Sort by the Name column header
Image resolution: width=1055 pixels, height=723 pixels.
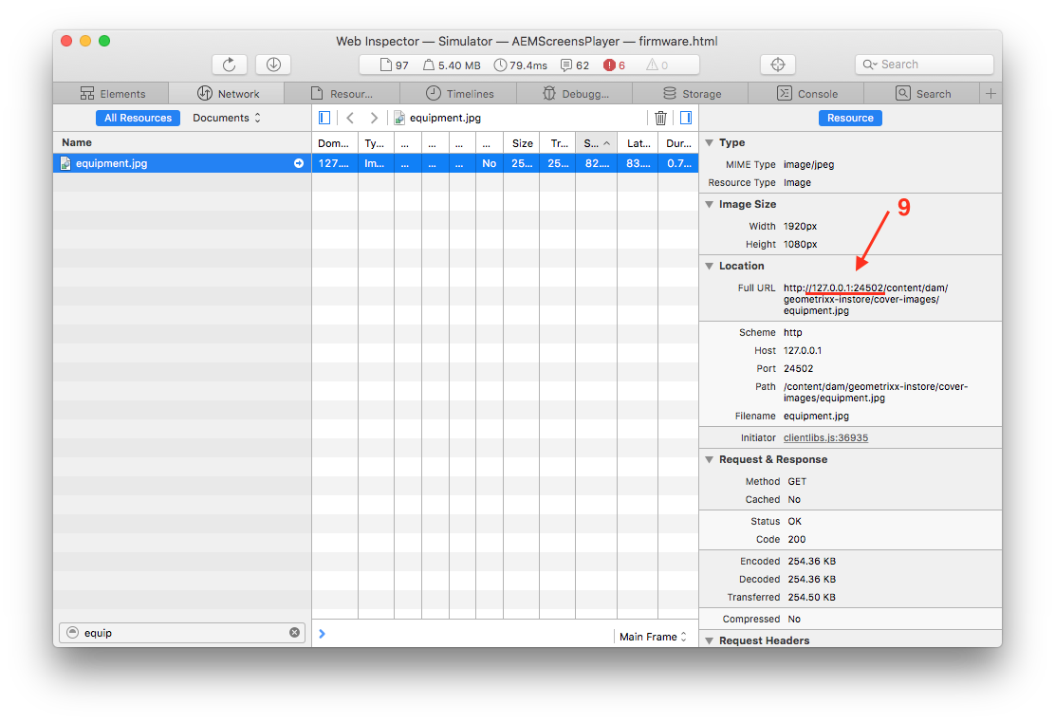(182, 142)
